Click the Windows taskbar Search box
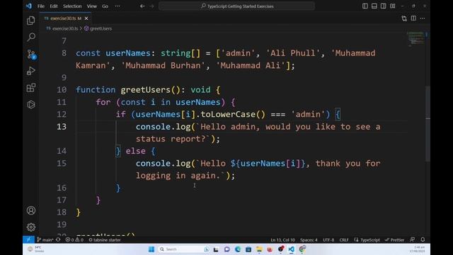 click(x=184, y=249)
